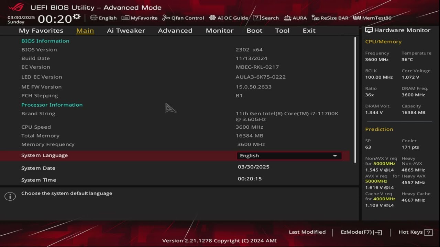
Task: Select the Exit tab
Action: click(x=309, y=31)
